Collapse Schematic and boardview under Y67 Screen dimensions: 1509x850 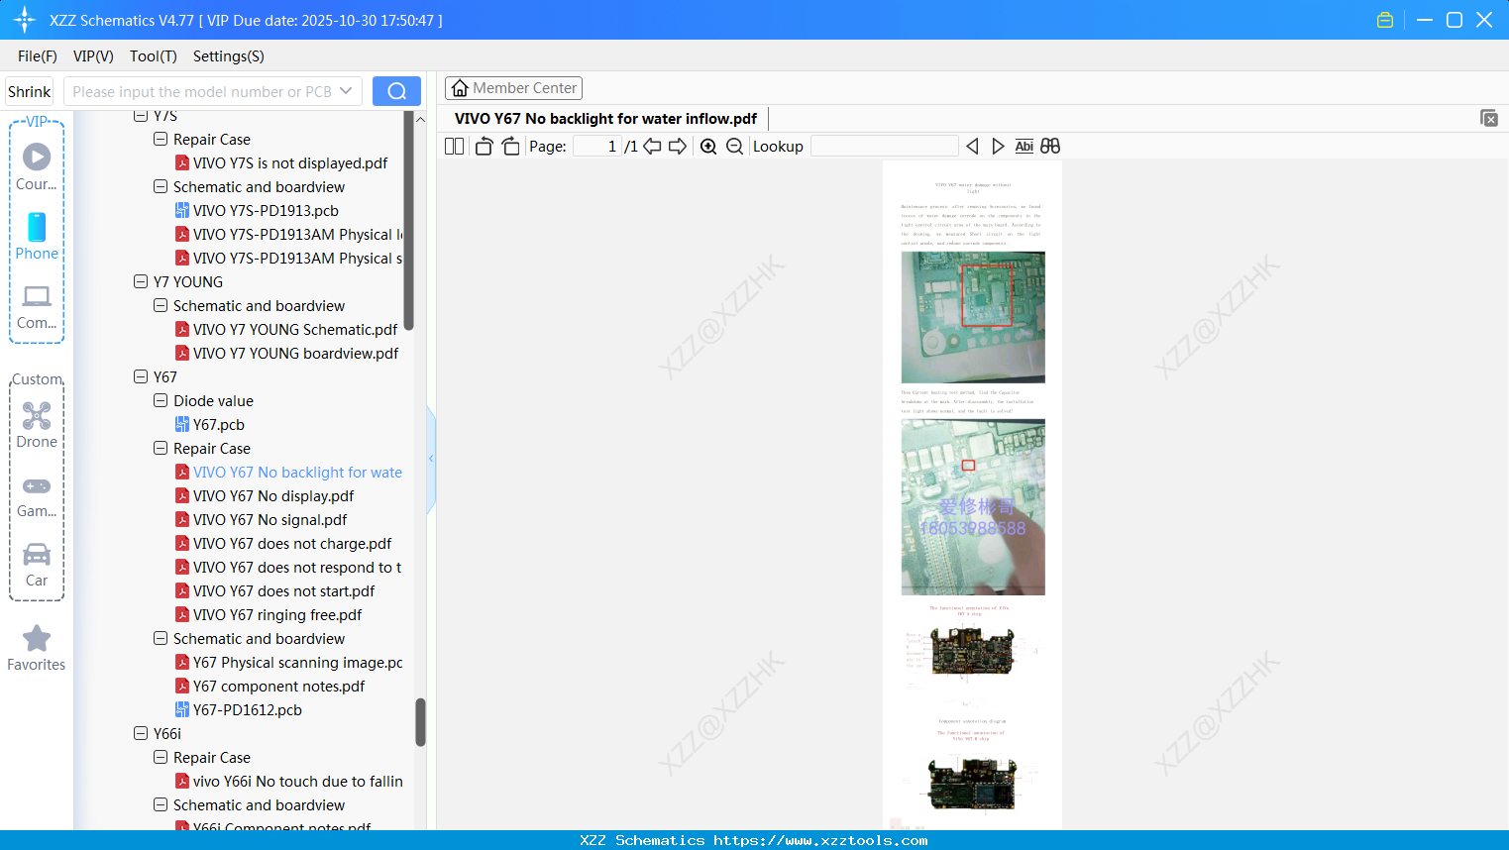coord(161,638)
